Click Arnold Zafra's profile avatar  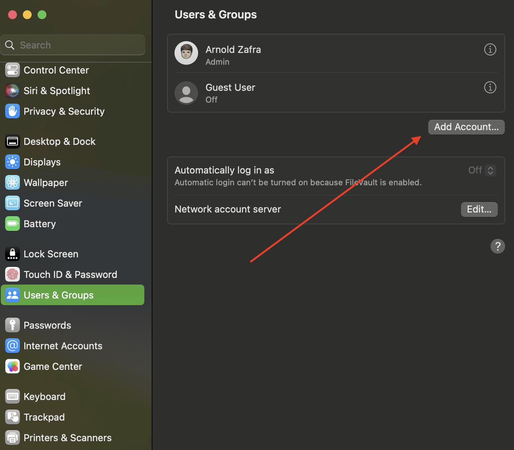186,53
